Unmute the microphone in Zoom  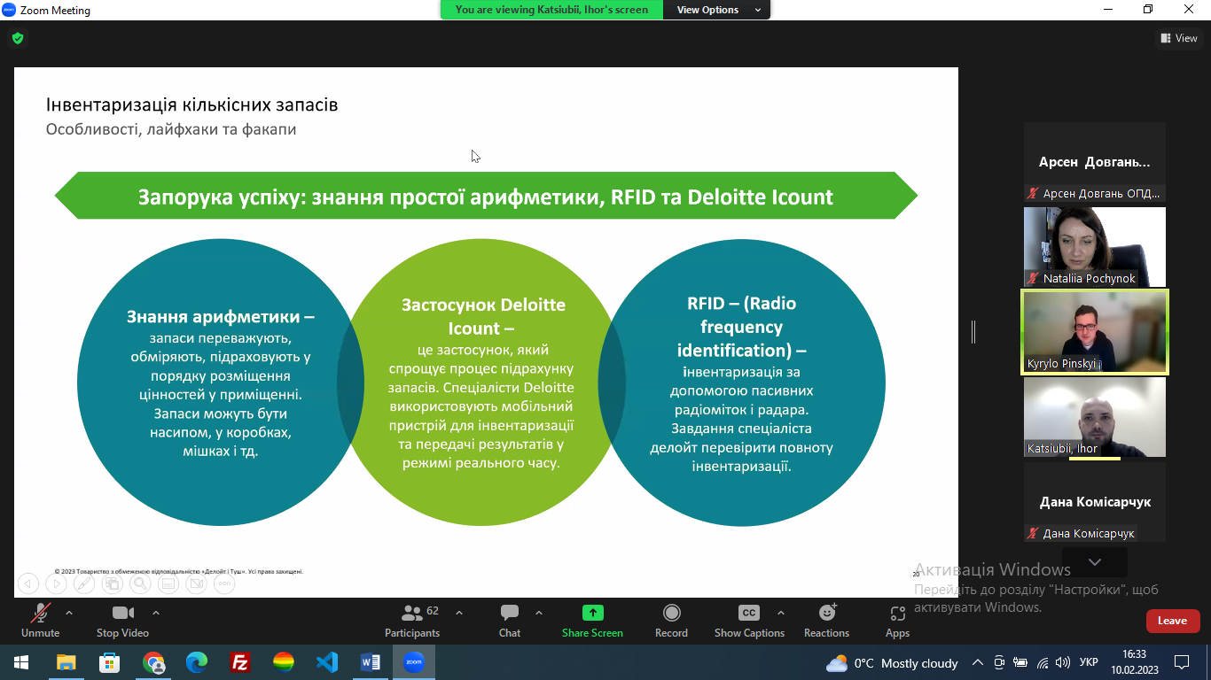(x=40, y=620)
